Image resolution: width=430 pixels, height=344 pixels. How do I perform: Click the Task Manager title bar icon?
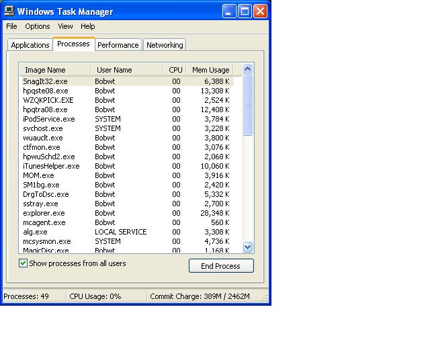click(9, 11)
